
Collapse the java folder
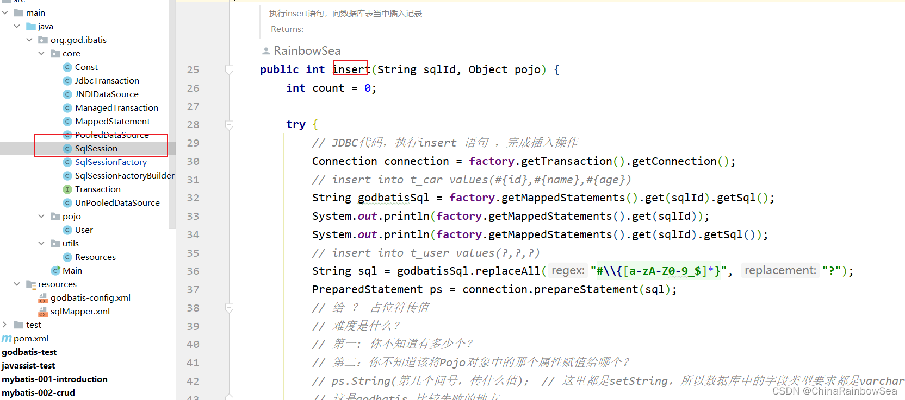click(x=17, y=26)
